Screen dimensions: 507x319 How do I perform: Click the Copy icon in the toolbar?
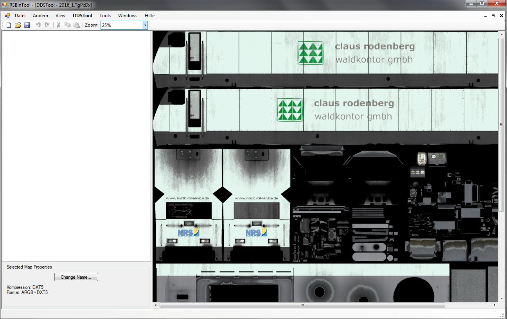click(x=67, y=25)
